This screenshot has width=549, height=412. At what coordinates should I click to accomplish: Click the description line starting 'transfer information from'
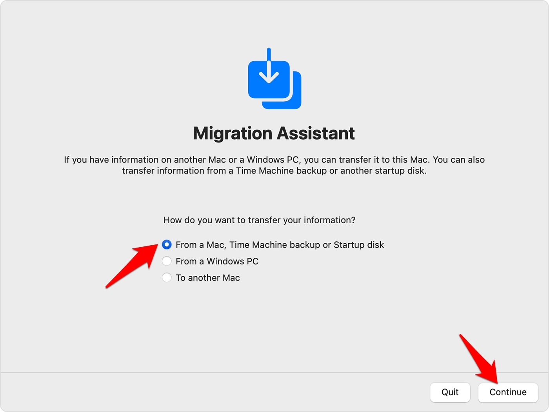click(x=274, y=171)
